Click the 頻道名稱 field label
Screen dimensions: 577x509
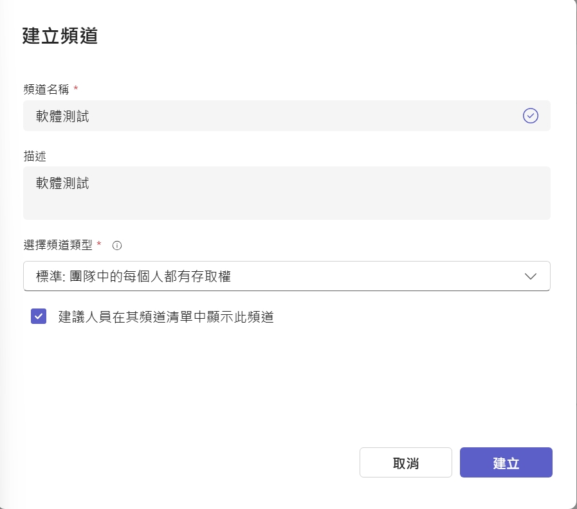point(46,89)
